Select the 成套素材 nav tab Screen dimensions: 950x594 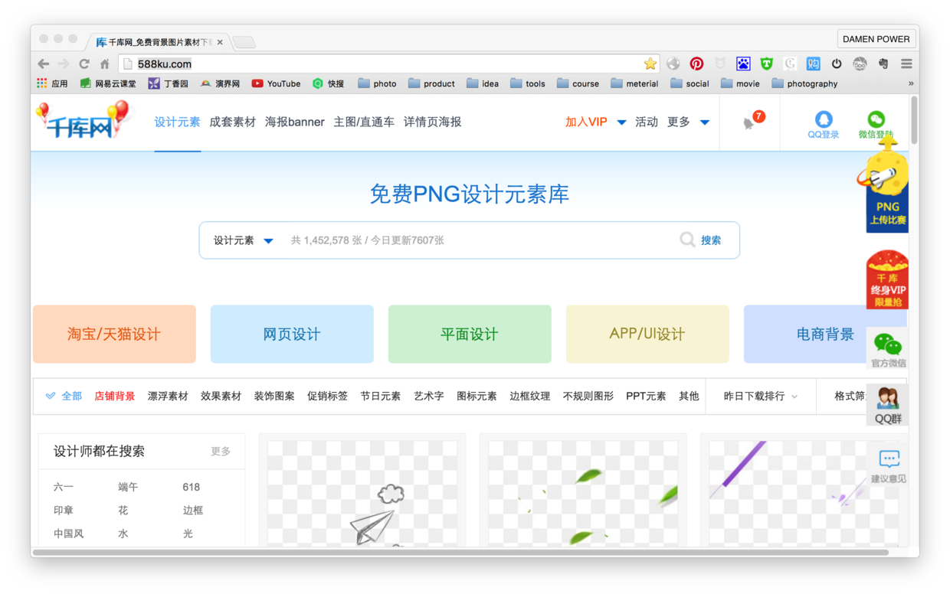click(x=232, y=122)
